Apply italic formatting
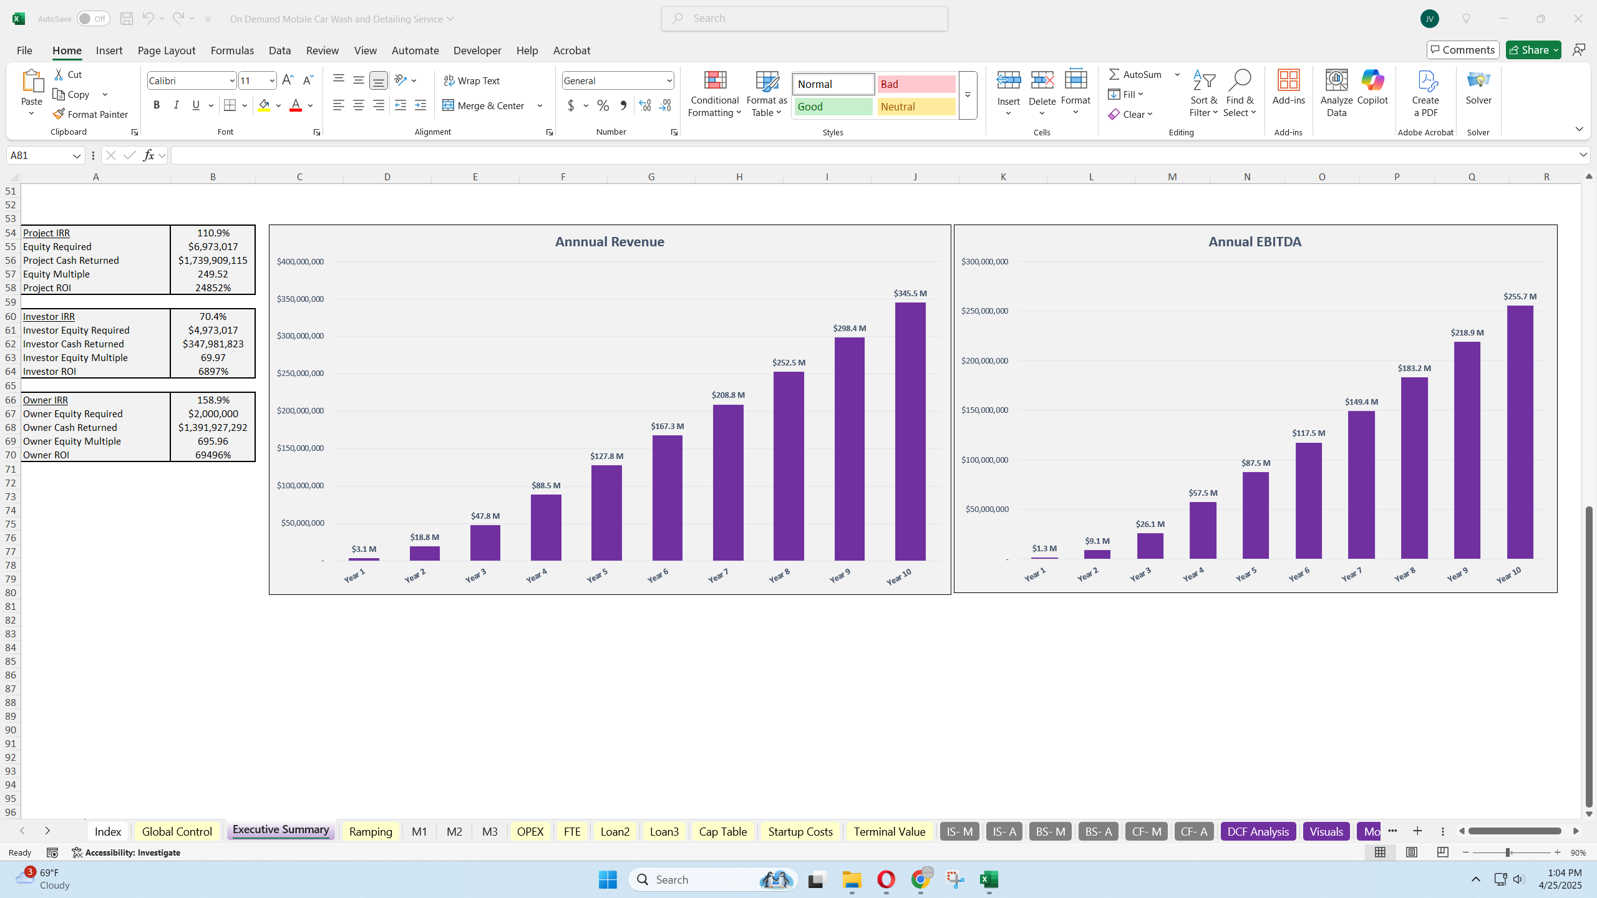Image resolution: width=1597 pixels, height=898 pixels. [176, 105]
